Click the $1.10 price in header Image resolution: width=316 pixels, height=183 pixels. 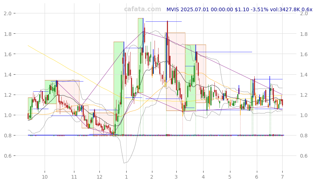[x=242, y=9]
